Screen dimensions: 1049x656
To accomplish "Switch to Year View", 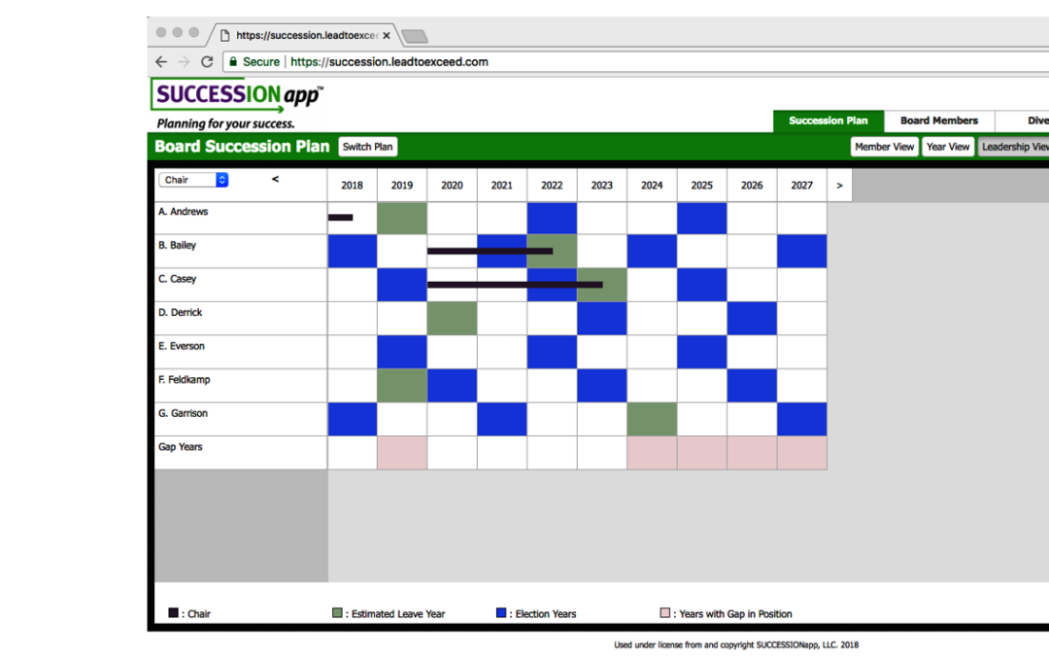I will tap(947, 147).
